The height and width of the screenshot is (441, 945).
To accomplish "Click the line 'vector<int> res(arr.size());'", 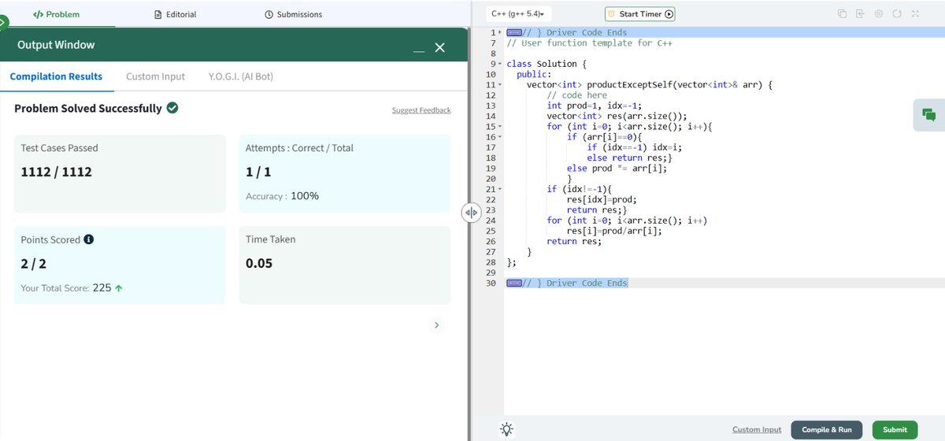I will pos(616,116).
